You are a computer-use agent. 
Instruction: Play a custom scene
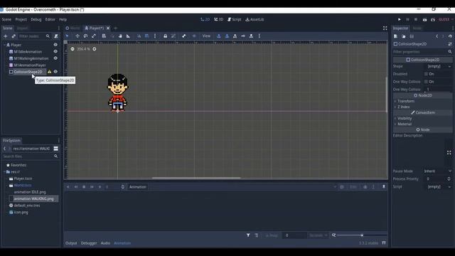(x=433, y=19)
